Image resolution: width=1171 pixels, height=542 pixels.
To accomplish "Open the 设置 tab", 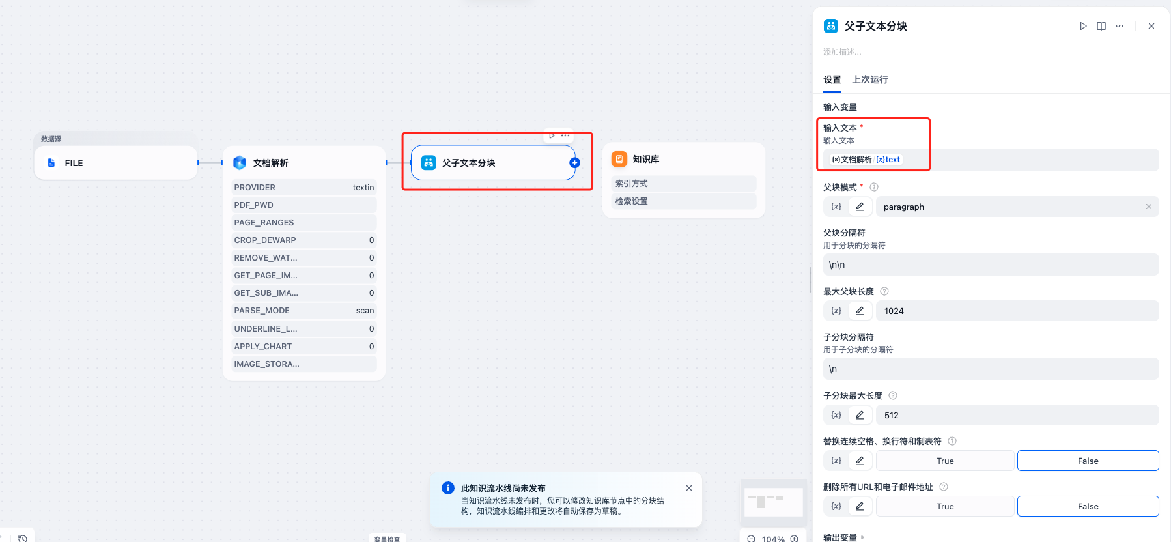I will tap(832, 79).
